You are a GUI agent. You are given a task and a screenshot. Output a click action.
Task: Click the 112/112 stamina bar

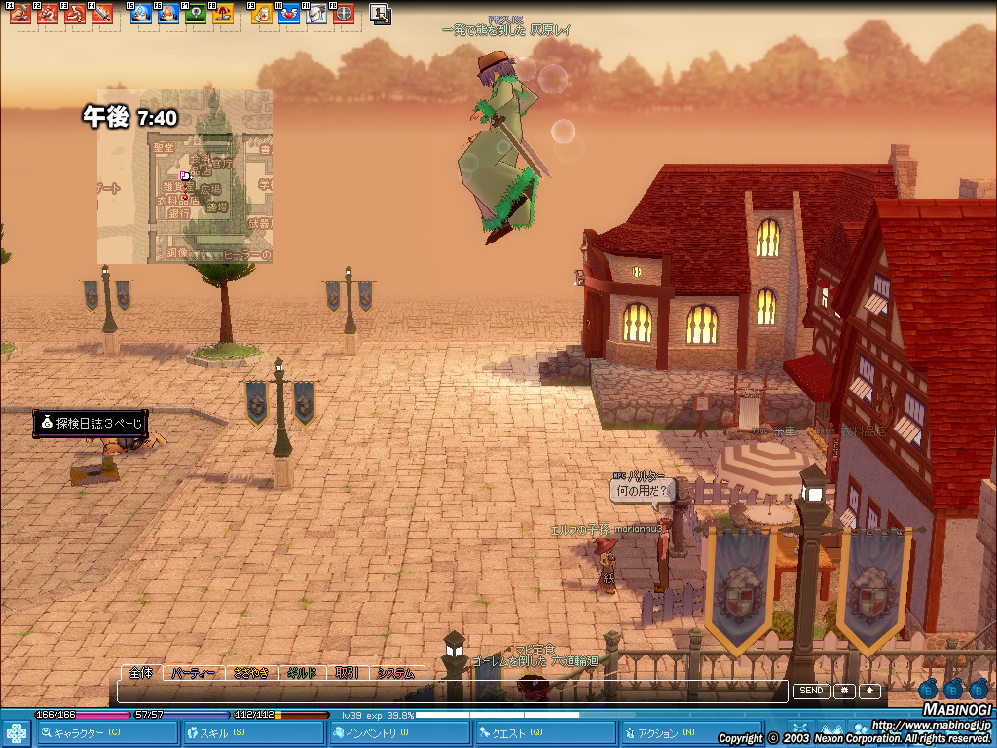(x=280, y=715)
